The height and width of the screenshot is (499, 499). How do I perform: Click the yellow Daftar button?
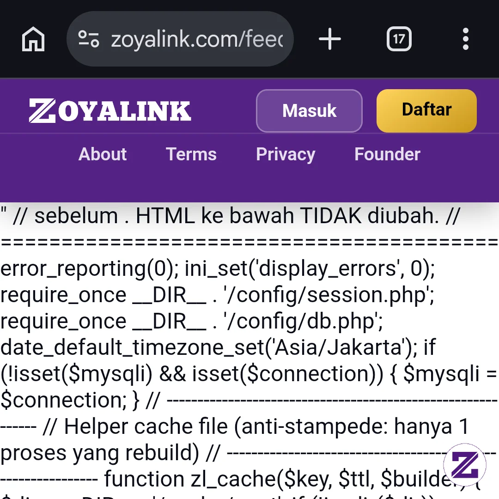tap(426, 110)
